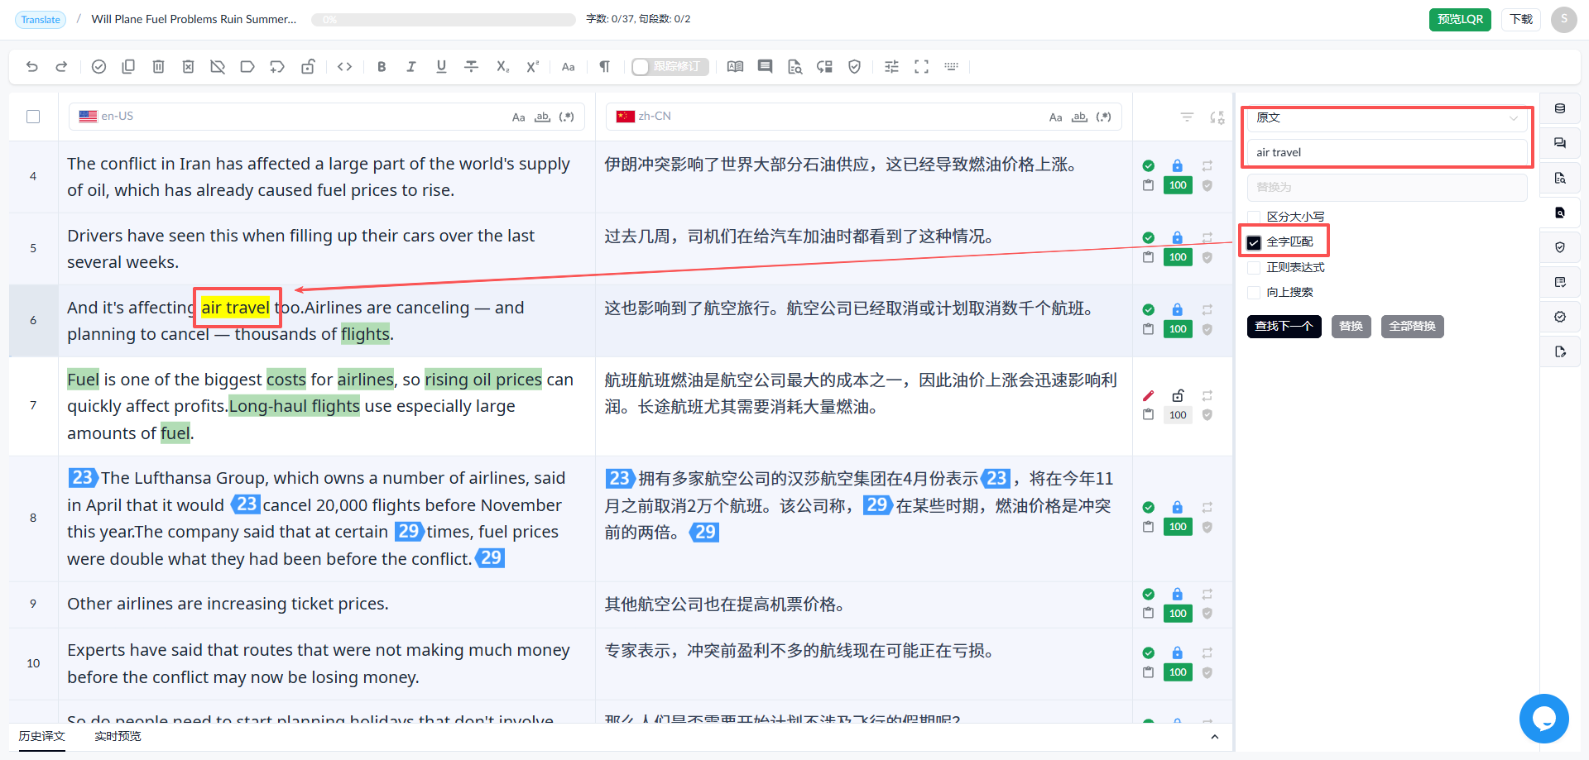
Task: Open the comment bubble toolbar icon
Action: 766,67
